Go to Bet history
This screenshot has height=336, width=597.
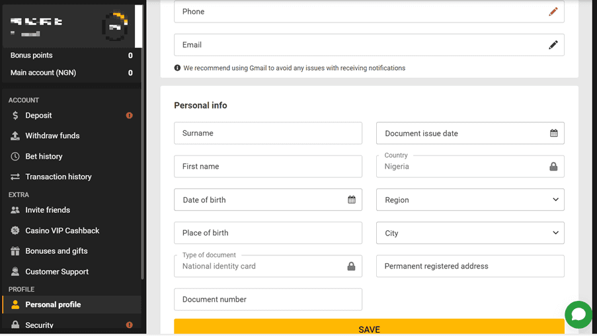pos(71,156)
